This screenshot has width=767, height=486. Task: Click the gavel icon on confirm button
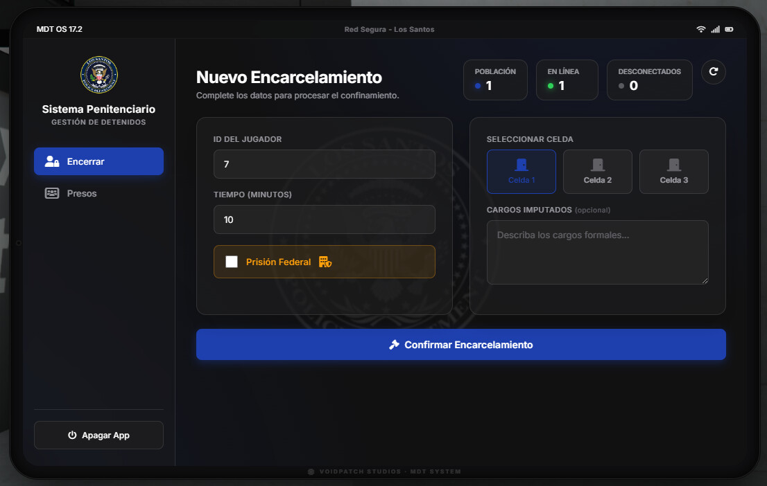click(x=395, y=345)
